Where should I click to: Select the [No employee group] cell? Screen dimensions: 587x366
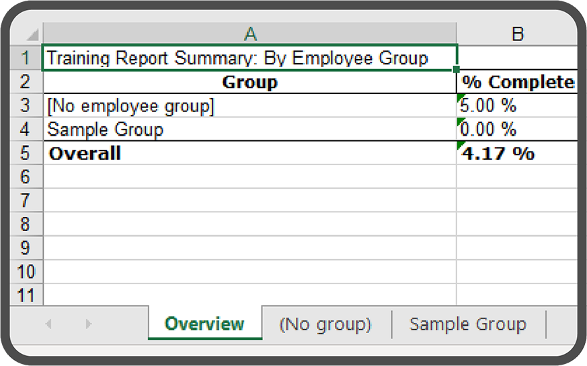(250, 106)
